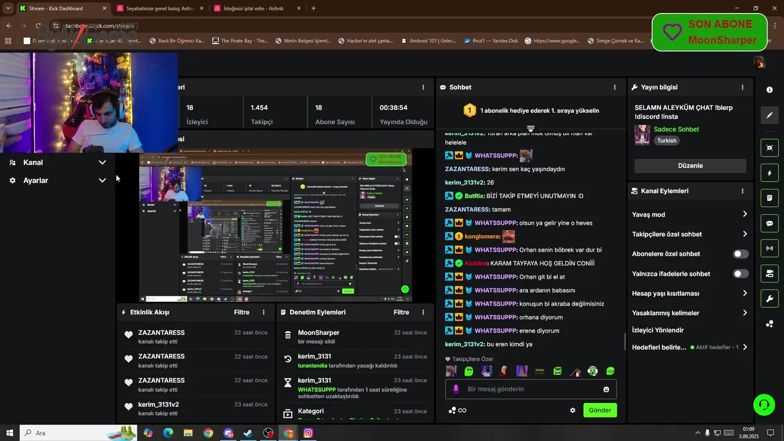Open Chrome tab search dropdown arrow
The height and width of the screenshot is (441, 784).
tap(8, 9)
